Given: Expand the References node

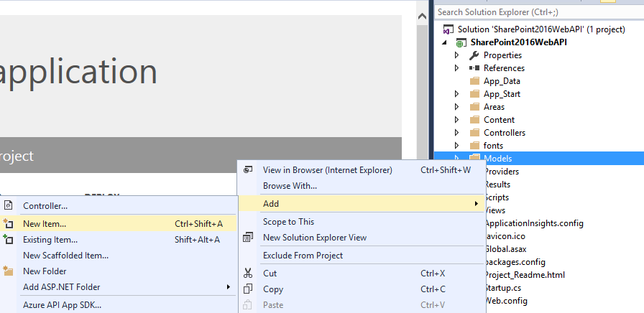Looking at the screenshot, I should (x=456, y=68).
